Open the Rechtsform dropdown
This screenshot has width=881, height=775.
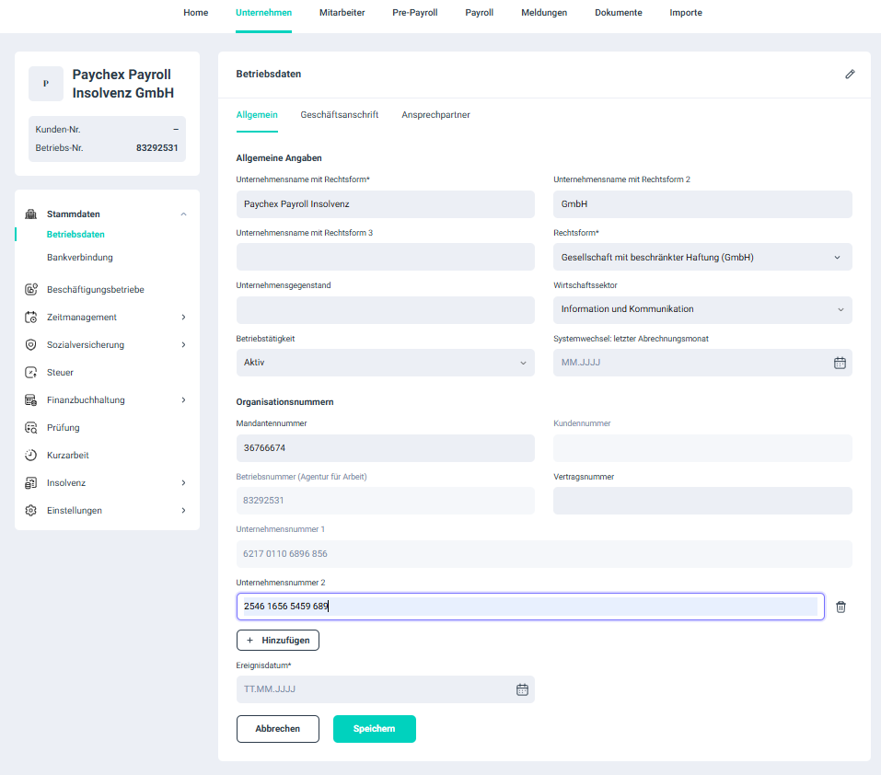click(x=702, y=257)
